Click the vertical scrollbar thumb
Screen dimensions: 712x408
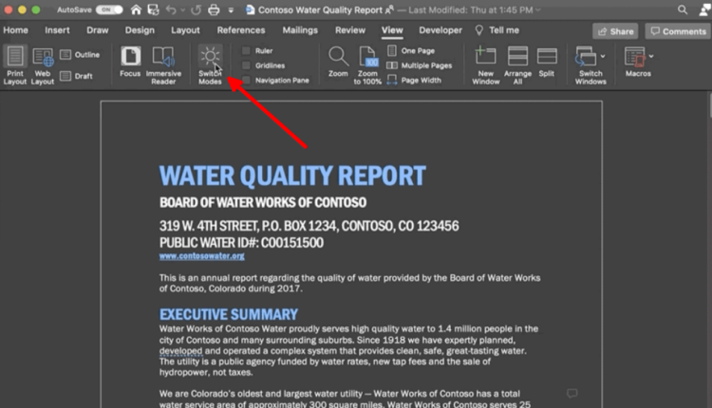pyautogui.click(x=709, y=105)
